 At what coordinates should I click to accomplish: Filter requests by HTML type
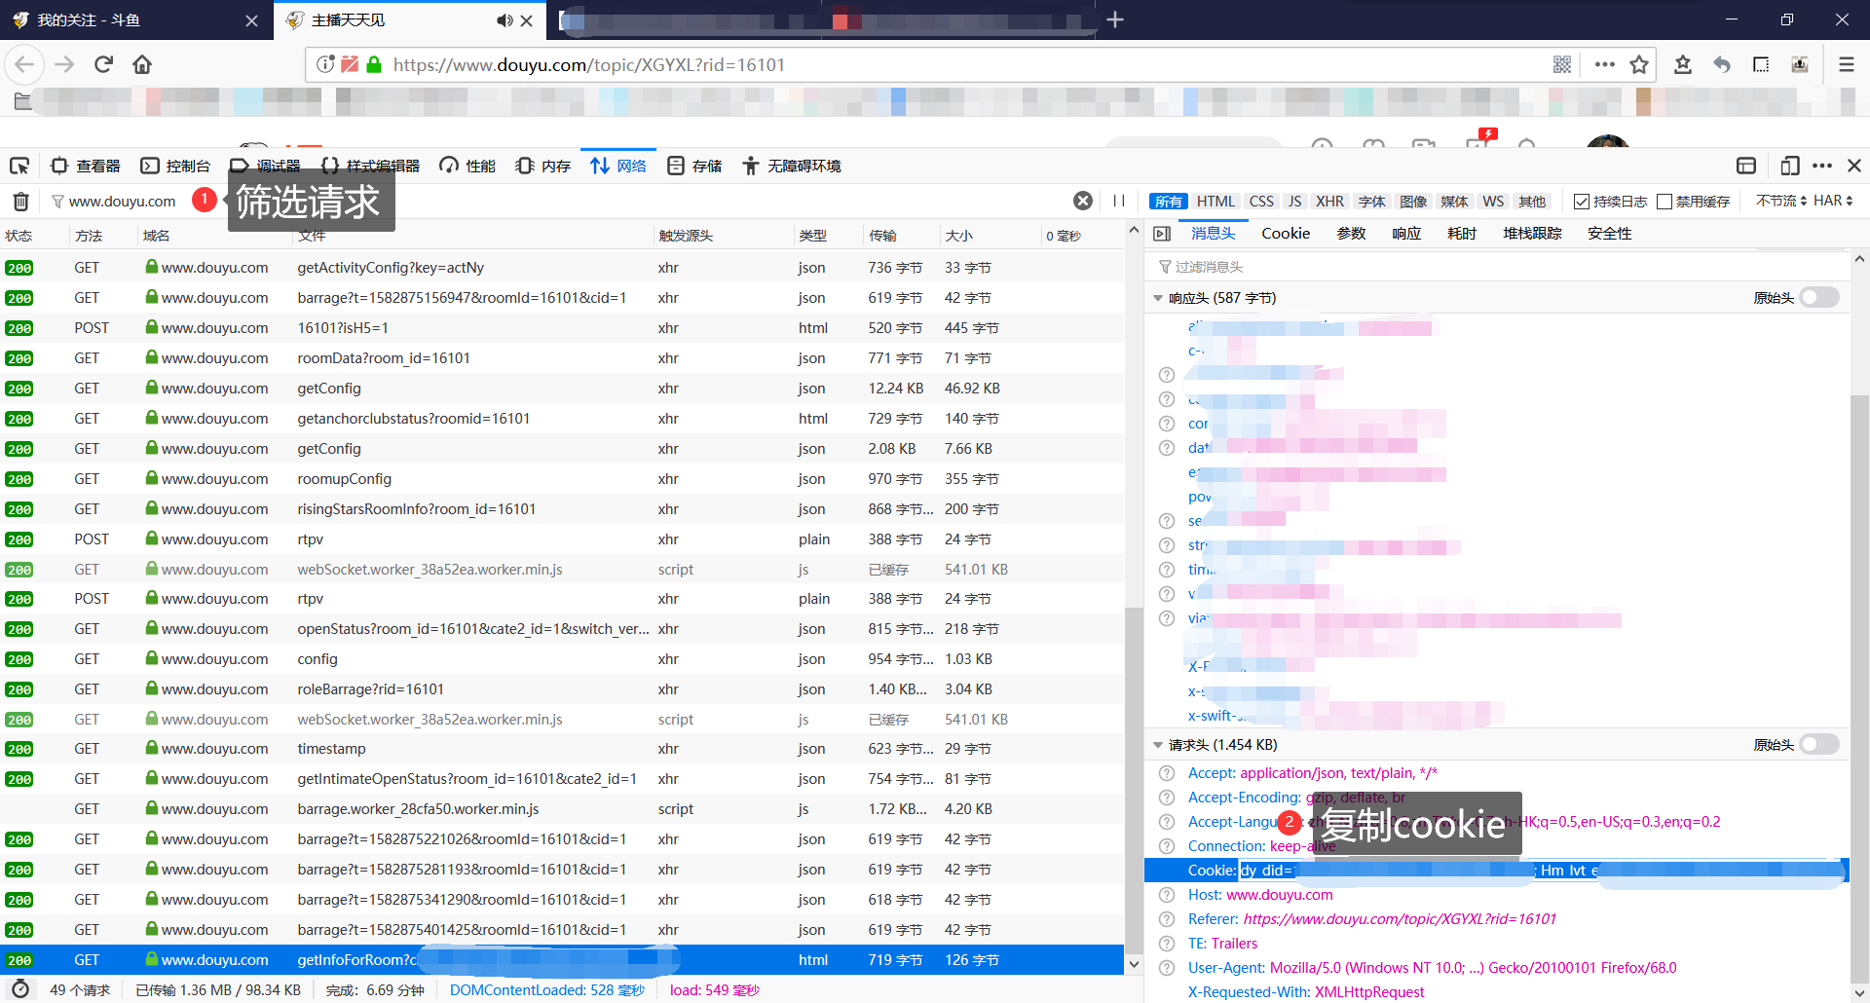coord(1215,202)
